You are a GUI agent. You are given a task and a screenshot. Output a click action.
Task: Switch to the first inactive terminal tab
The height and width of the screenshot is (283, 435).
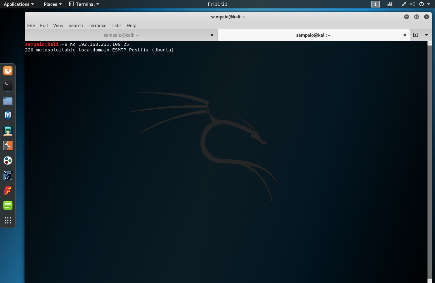click(x=121, y=35)
